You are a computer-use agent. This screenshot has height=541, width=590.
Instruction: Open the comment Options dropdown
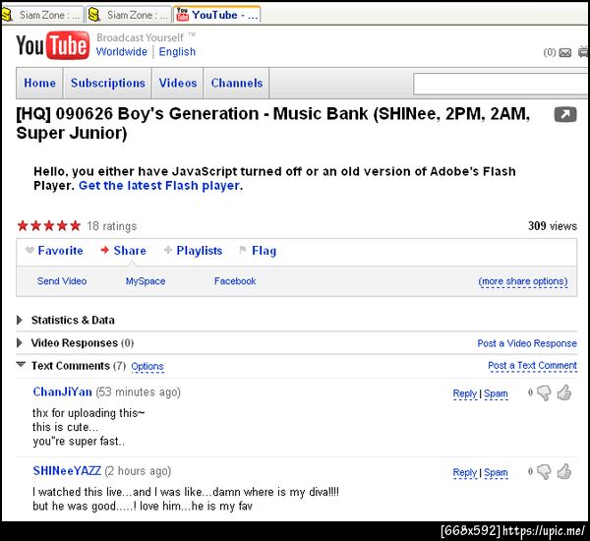(x=147, y=366)
